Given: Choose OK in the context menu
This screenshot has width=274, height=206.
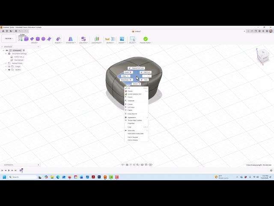Looking at the screenshot, I should point(136,88).
